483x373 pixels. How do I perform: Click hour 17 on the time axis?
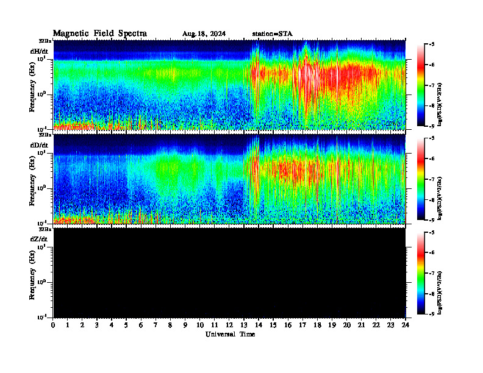[x=302, y=325]
